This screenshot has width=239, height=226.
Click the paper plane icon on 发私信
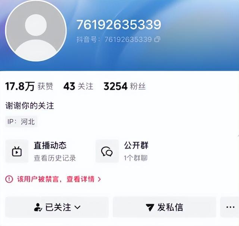(x=150, y=207)
